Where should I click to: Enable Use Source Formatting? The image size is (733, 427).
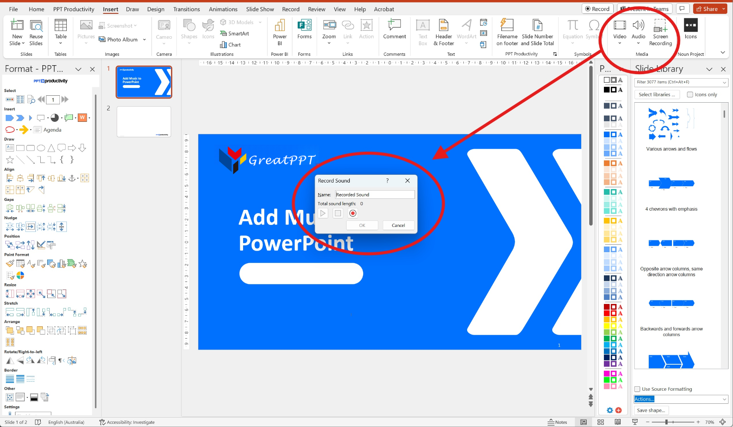click(637, 389)
